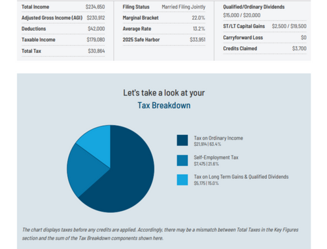This screenshot has height=249, width=327.
Task: Click the capital gains value $2,500 / $19,500
Action: tap(289, 26)
